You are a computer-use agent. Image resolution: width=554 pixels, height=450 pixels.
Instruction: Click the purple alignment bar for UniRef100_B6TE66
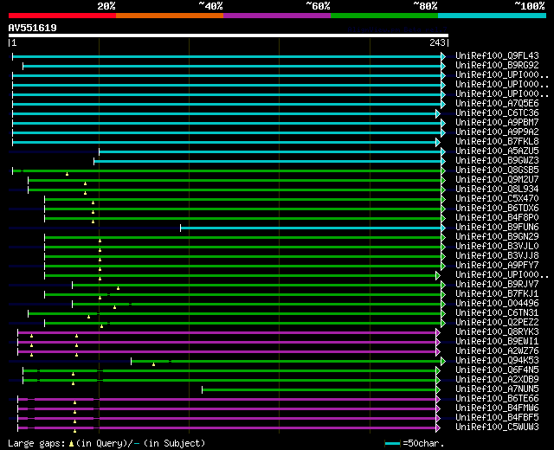pyautogui.click(x=260, y=399)
